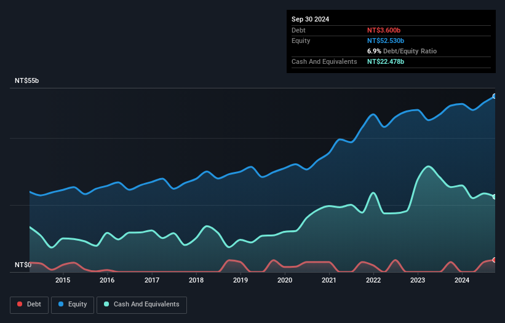
Task: Click the Sep 30 2024 tooltip date
Action: (311, 19)
